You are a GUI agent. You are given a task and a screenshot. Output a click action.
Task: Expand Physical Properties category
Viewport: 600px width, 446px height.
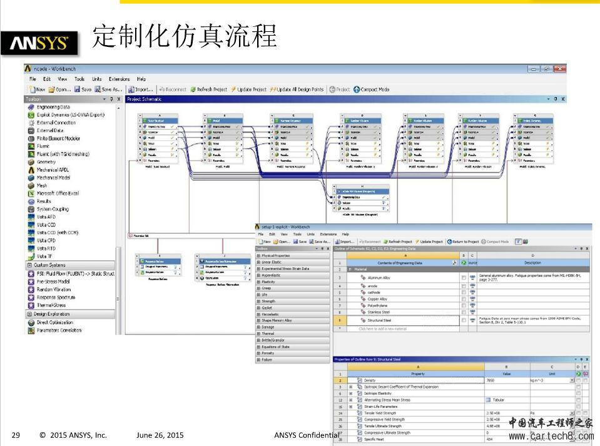point(258,255)
